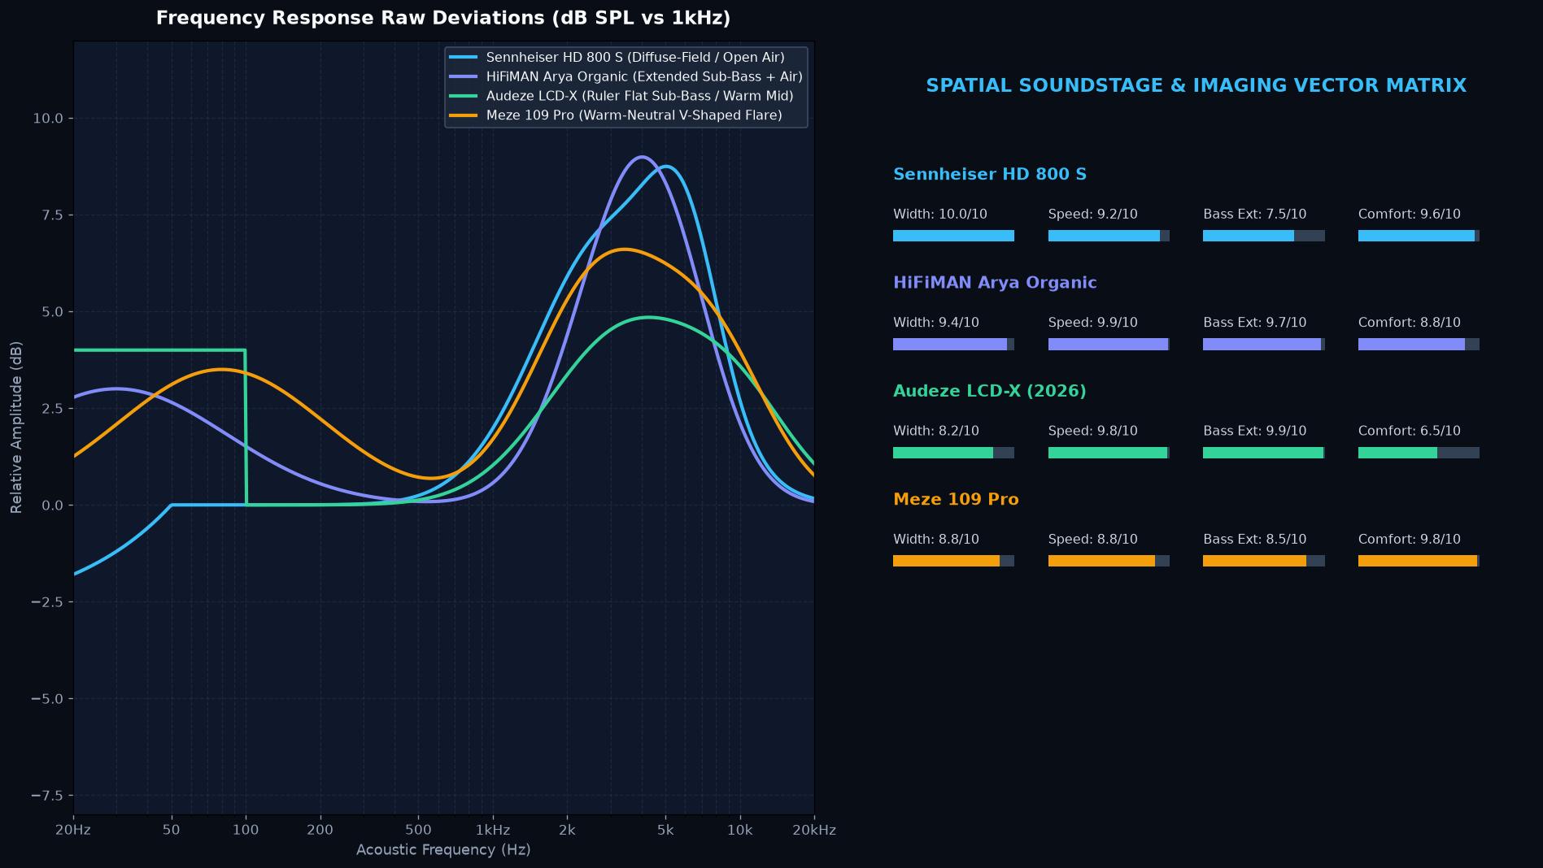
Task: Click the orange legend line swatch for Meze
Action: pos(464,115)
